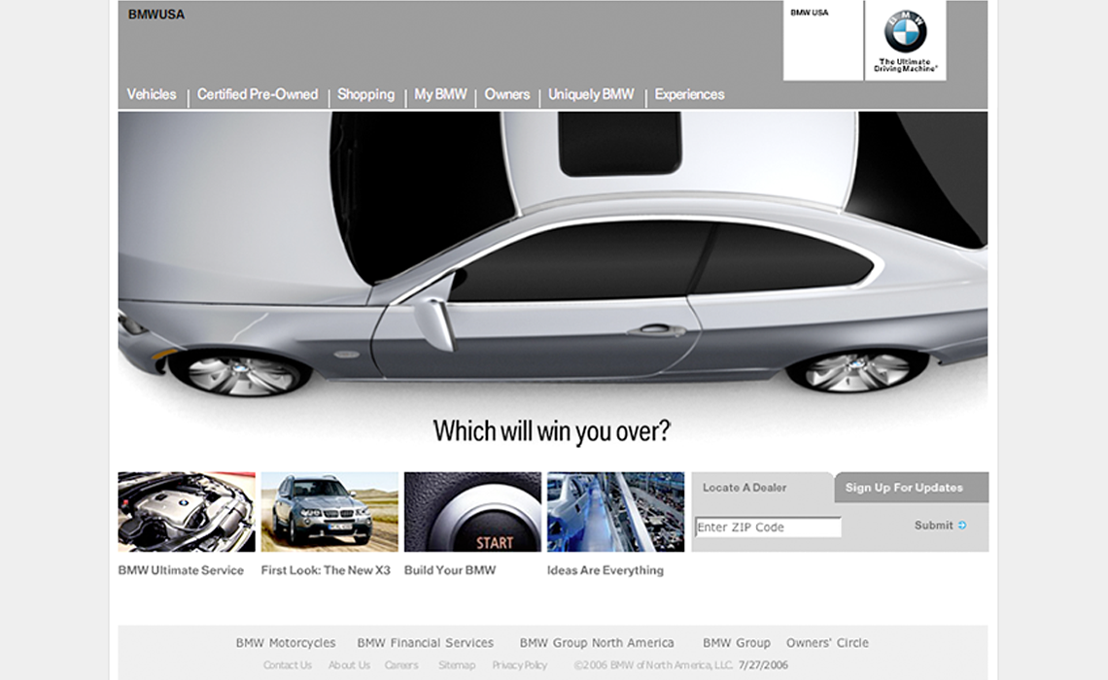Open the BMW Group footer link
This screenshot has width=1108, height=680.
pyautogui.click(x=737, y=642)
